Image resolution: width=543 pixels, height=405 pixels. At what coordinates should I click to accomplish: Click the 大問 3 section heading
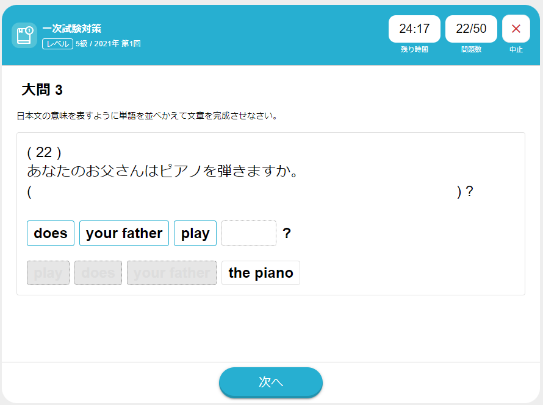coord(42,90)
